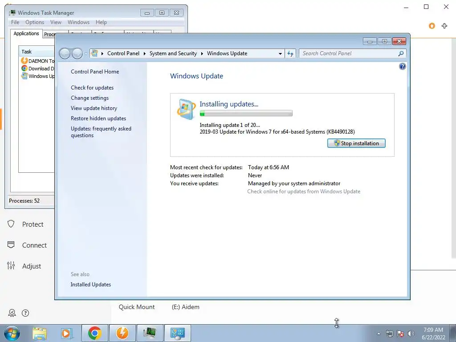Open Adjust section in DAEMON Tools
The image size is (456, 342).
(x=24, y=266)
